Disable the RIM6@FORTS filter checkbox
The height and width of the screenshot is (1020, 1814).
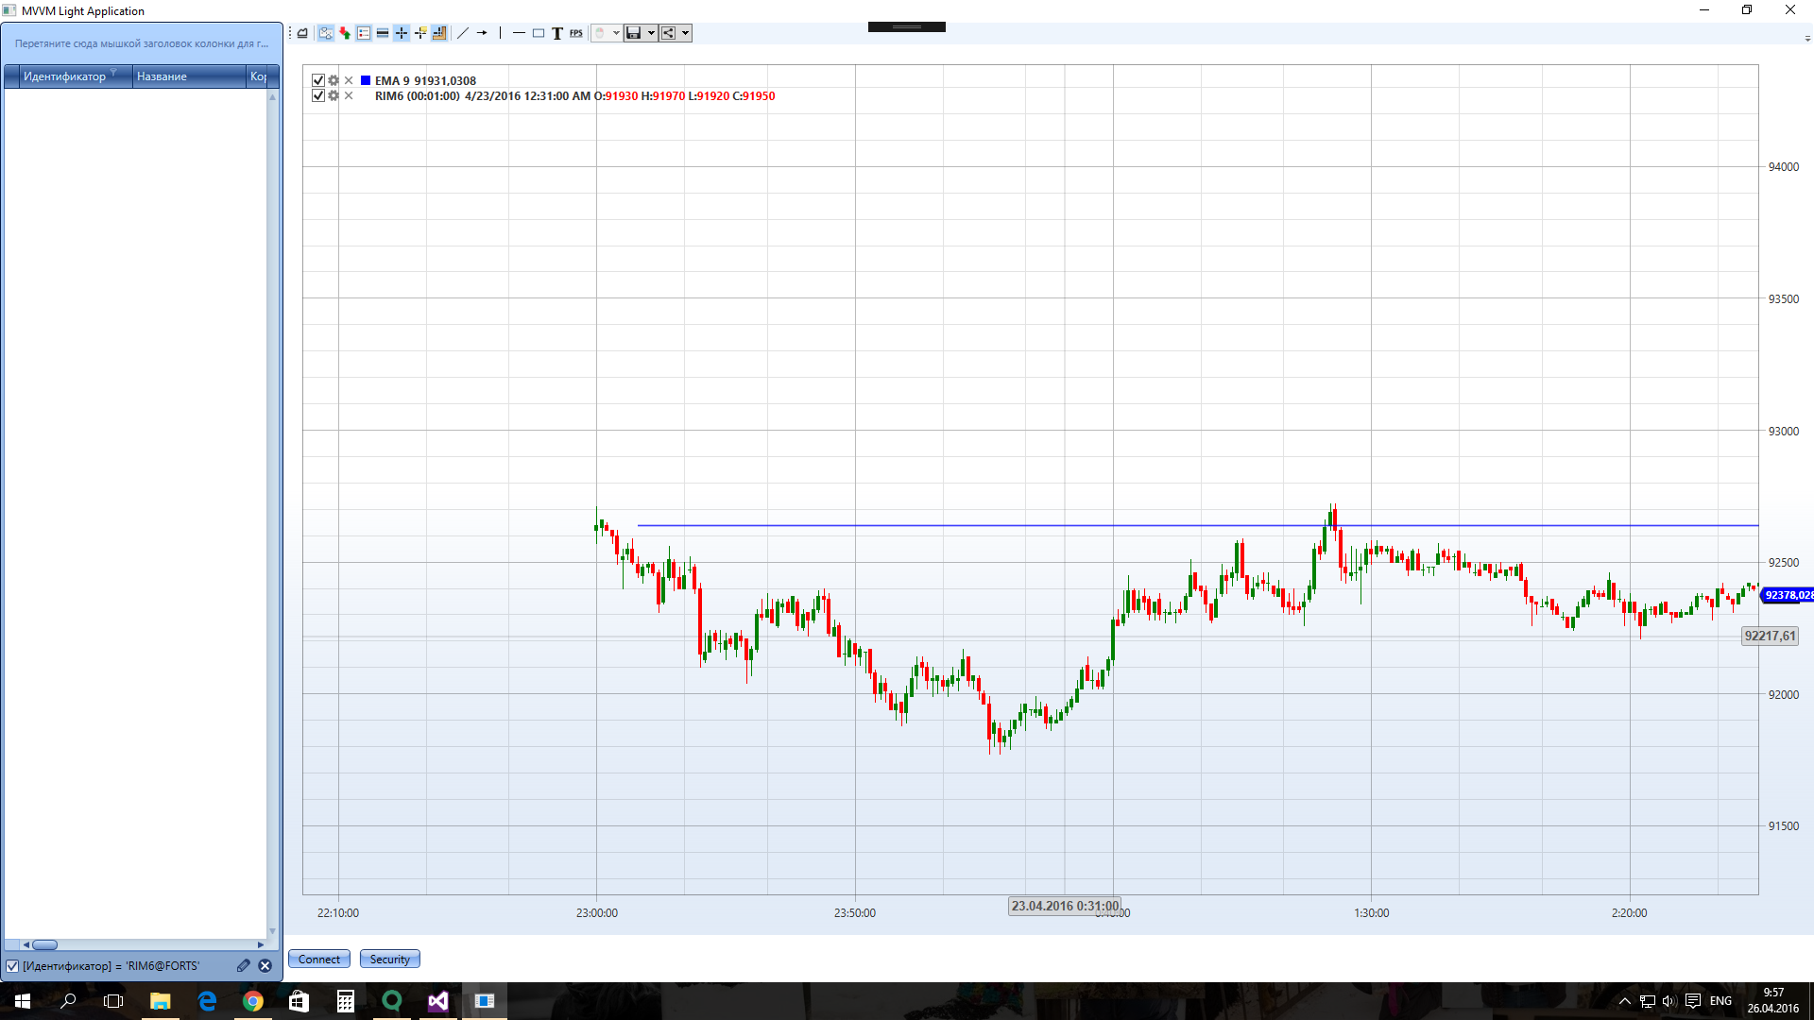point(12,966)
